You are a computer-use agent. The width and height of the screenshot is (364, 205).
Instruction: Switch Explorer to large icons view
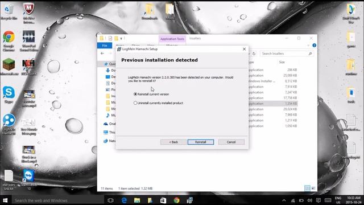click(x=313, y=188)
